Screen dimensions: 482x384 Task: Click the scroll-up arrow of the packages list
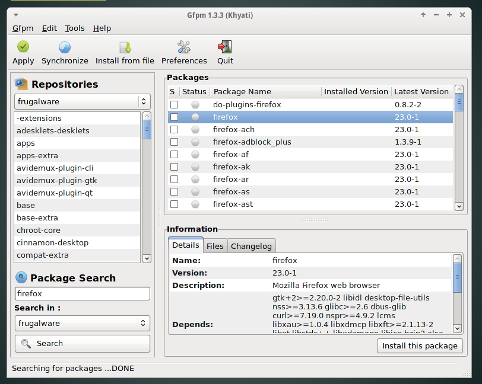click(459, 89)
